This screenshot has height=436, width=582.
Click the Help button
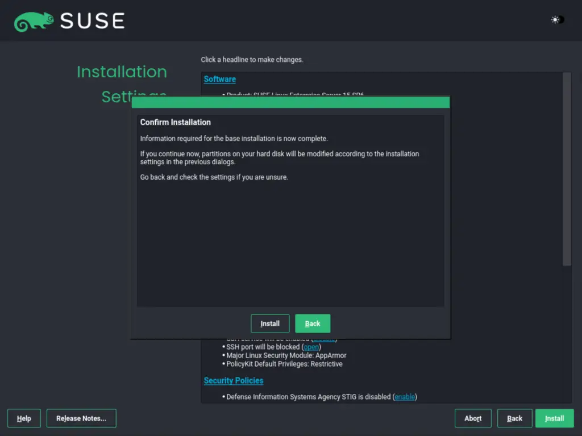[x=23, y=418]
